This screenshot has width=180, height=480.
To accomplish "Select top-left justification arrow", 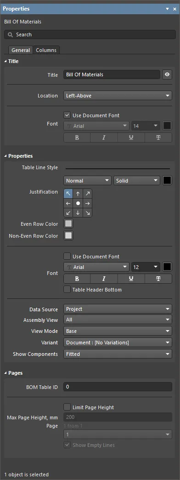I will tap(68, 194).
